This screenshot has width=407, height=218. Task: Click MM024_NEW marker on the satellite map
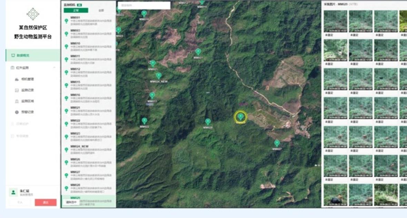click(x=159, y=76)
